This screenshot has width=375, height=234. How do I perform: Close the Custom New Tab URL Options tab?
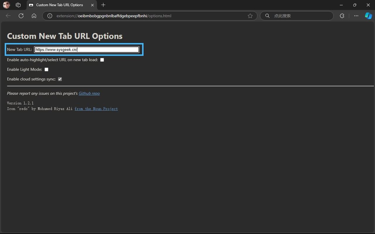coord(92,5)
